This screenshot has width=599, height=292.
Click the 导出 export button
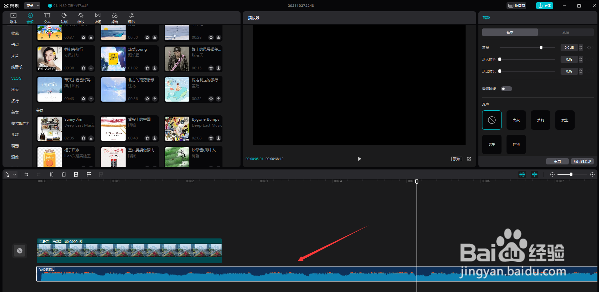tap(545, 6)
